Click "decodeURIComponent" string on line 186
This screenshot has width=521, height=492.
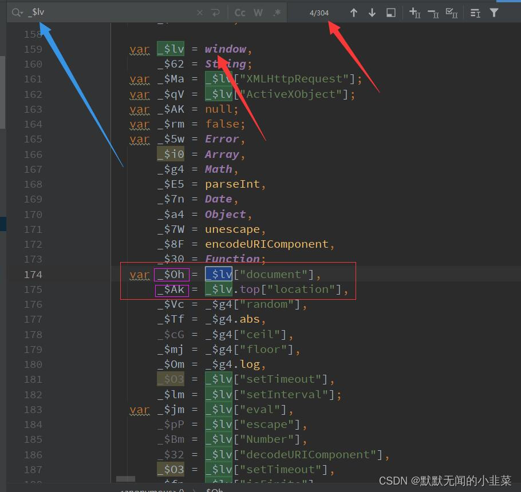coord(307,455)
